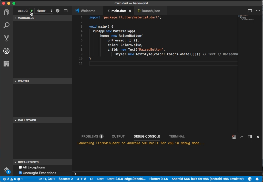Screen dimensions: 263x182
Task: Open the Search view in activity bar
Action: click(x=6, y=25)
